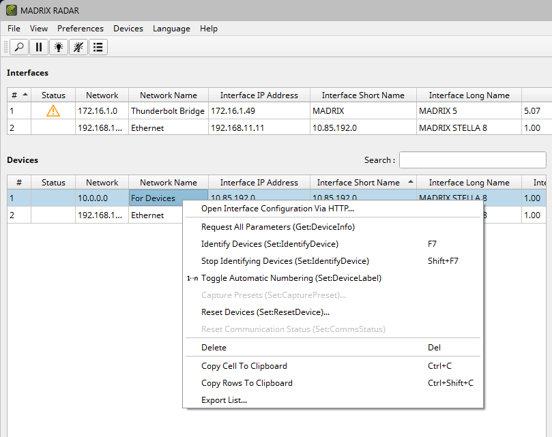552x437 pixels.
Task: Click Devices # column header
Action: coord(19,183)
